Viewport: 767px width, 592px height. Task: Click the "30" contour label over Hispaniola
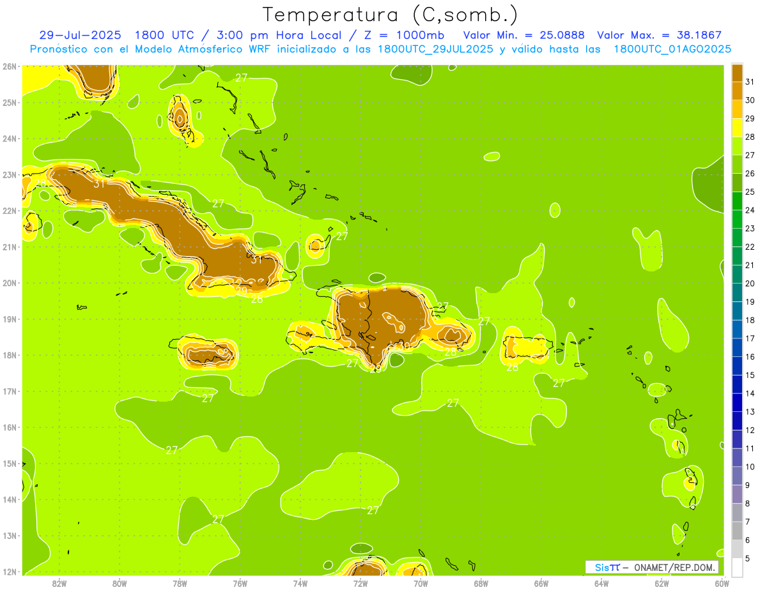(x=404, y=345)
